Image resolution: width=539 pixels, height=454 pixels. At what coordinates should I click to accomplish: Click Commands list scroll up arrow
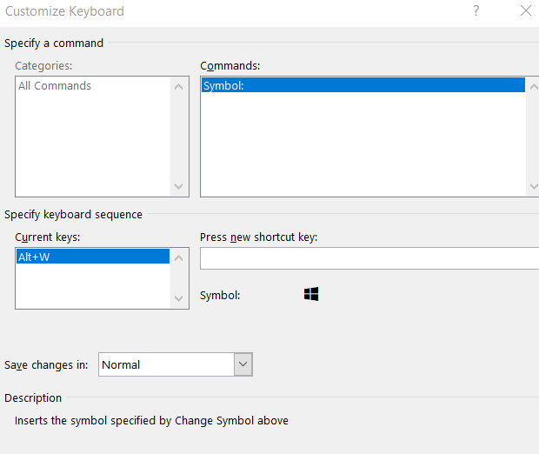[534, 87]
